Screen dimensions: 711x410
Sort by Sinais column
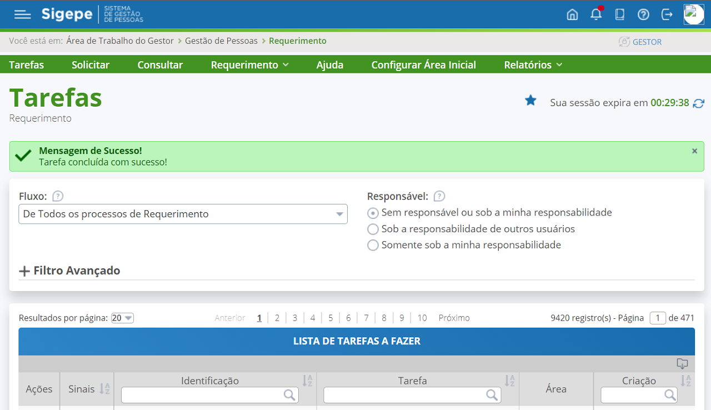(x=104, y=389)
